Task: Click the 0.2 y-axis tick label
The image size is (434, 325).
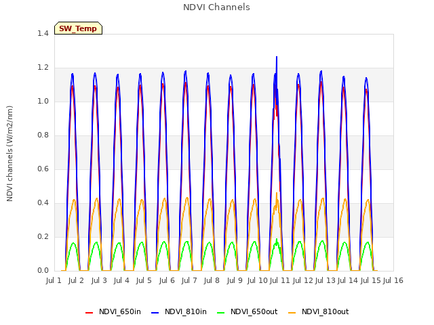Action: pos(43,237)
